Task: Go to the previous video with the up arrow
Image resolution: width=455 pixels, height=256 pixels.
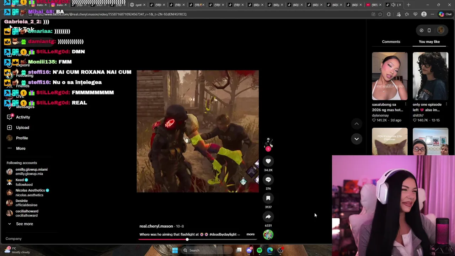Action: 357,124
